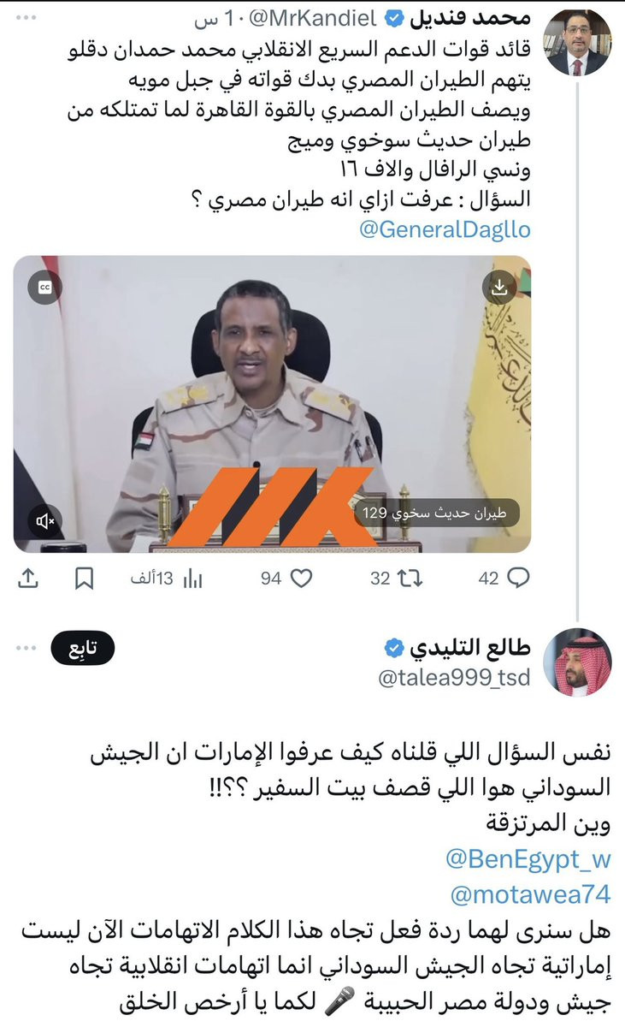
Task: Unmute the video using the speaker icon
Action: click(45, 520)
